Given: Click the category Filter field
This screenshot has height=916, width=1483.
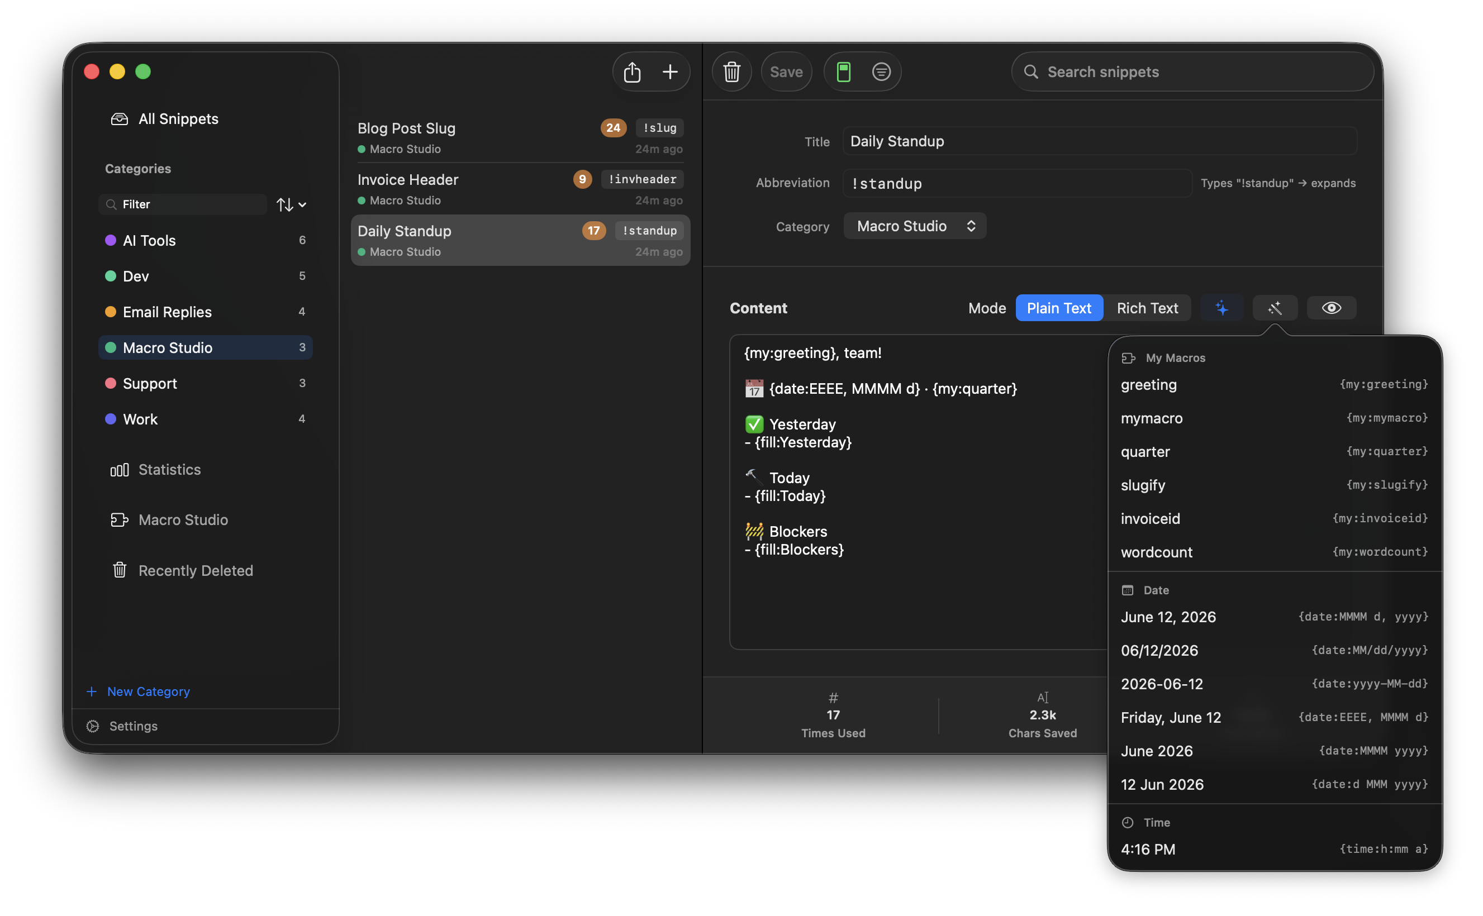Looking at the screenshot, I should coord(182,204).
